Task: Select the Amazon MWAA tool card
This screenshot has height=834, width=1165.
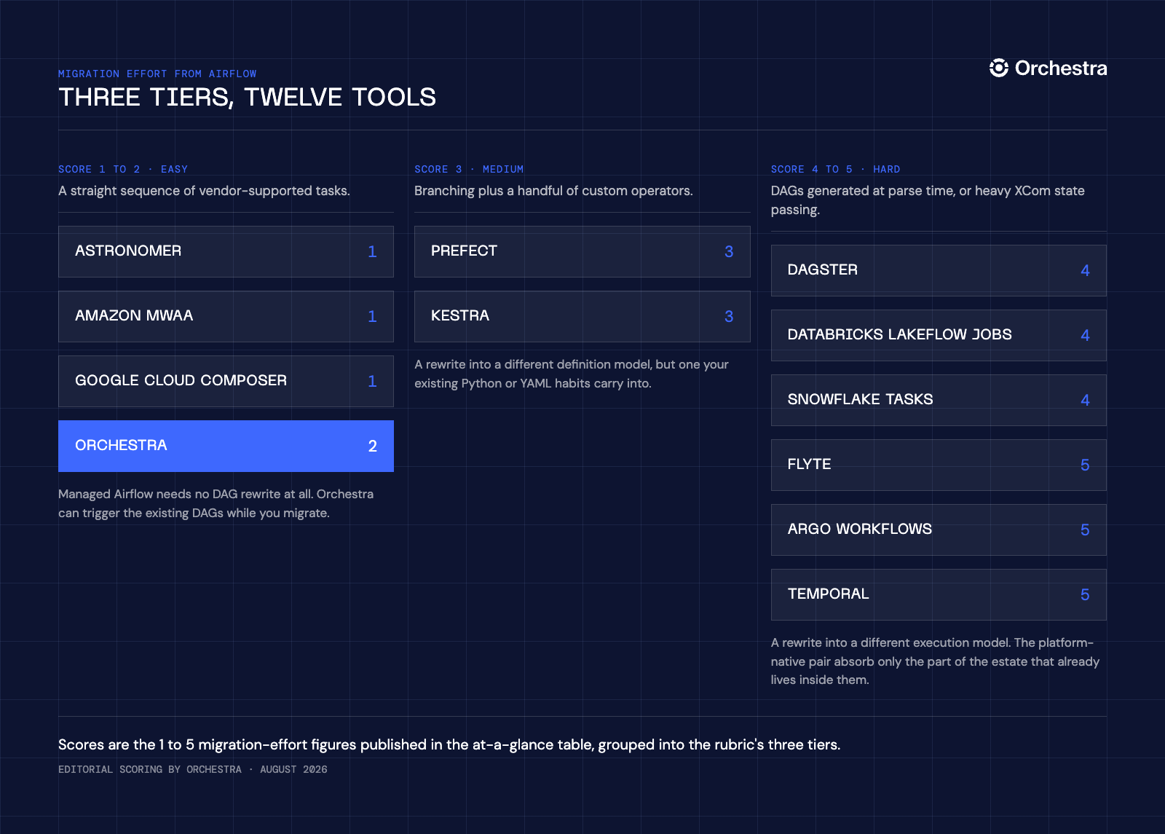Action: point(226,316)
